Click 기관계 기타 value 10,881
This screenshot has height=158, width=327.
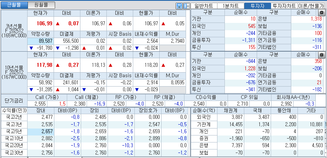[x=316, y=125]
